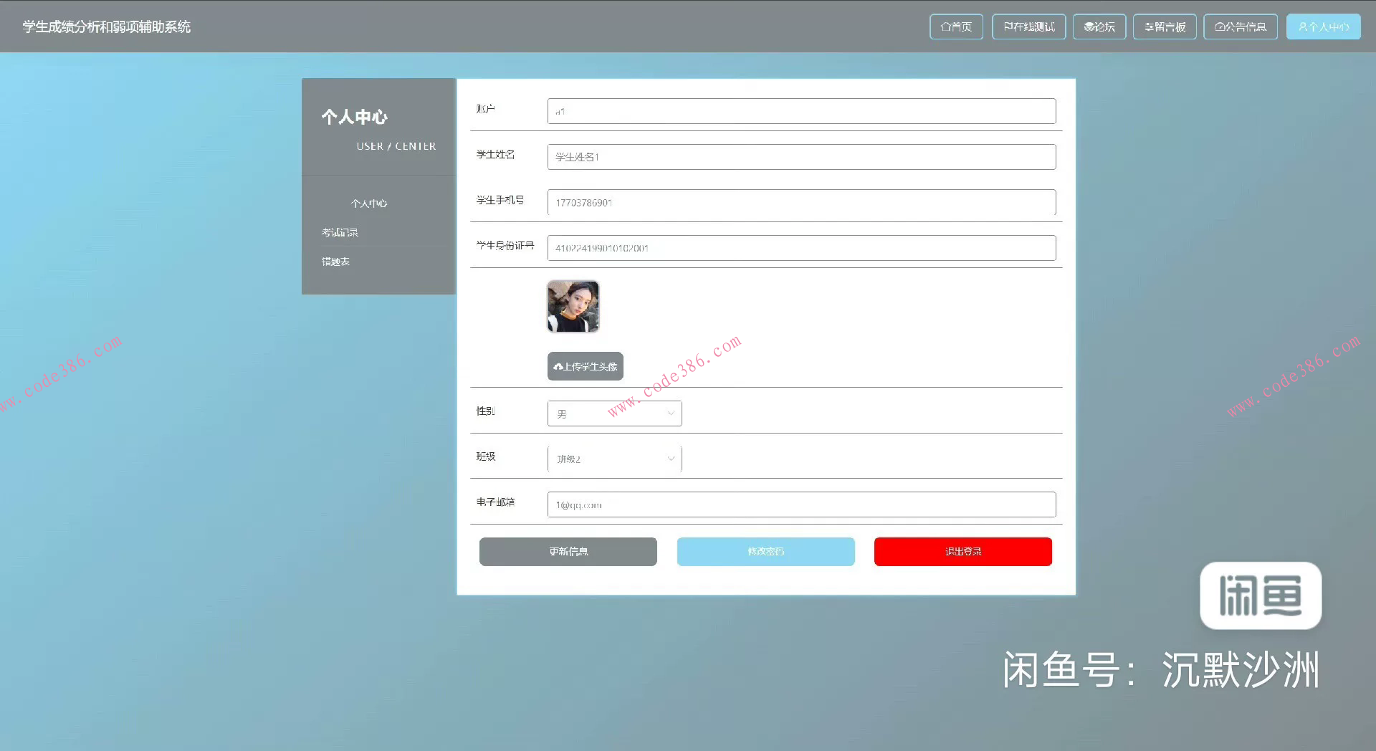Image resolution: width=1376 pixels, height=751 pixels.
Task: Open the 性别 gender dropdown showing 男
Action: 613,413
